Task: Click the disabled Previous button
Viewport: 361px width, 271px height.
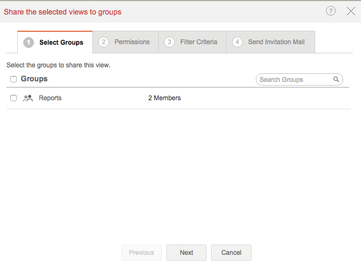Action: click(141, 253)
